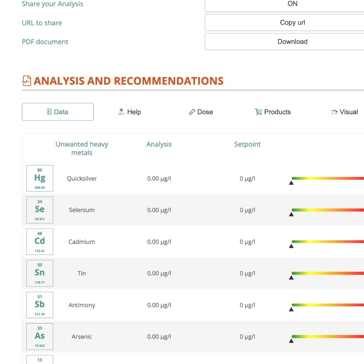Click the Hg Quicksilver element tile
Image resolution: width=364 pixels, height=364 pixels.
(x=40, y=178)
